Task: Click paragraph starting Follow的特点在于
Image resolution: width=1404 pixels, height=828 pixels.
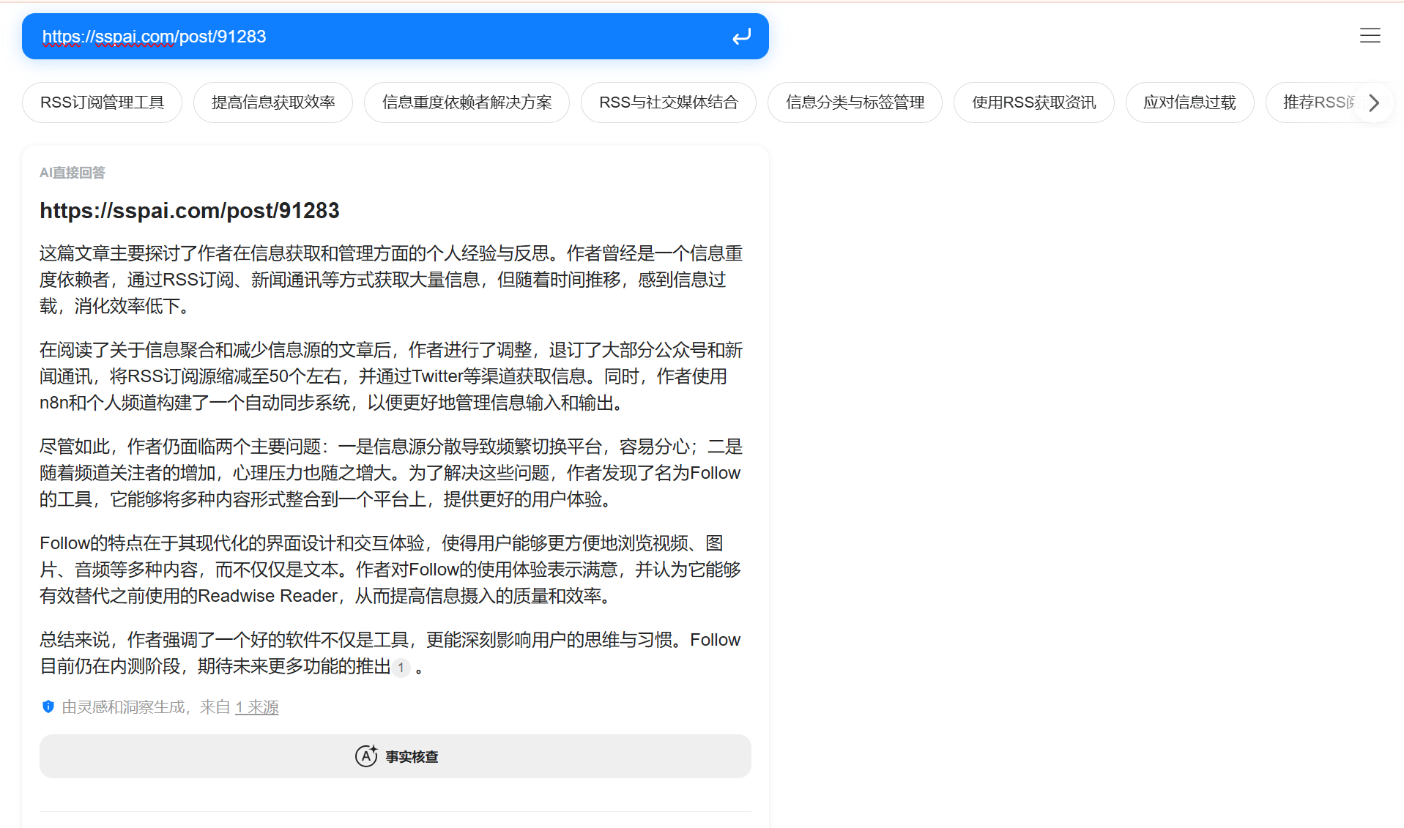Action: pos(391,570)
